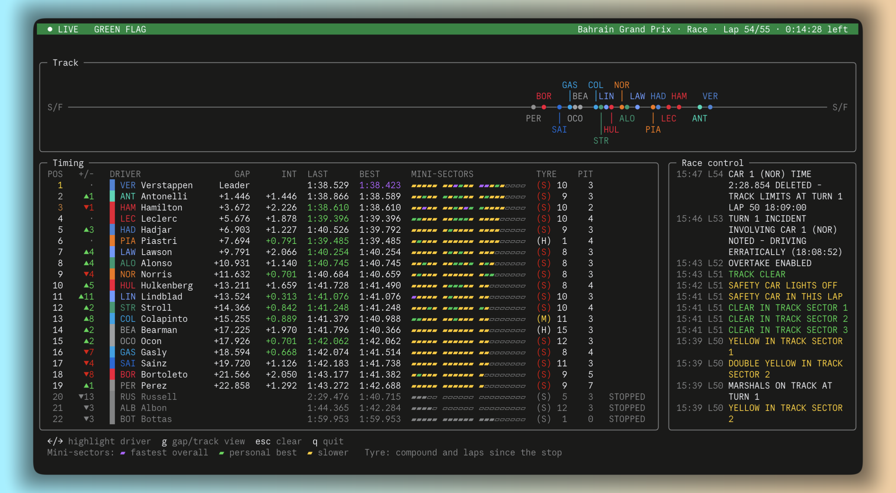The height and width of the screenshot is (493, 896).
Task: Click the 'q quit' shortcut hint
Action: 328,441
